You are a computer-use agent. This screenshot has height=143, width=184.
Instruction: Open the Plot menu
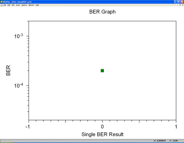click(x=13, y=5)
